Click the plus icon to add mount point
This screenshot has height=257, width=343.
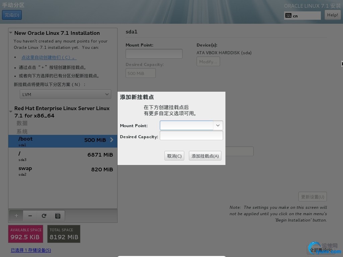[x=16, y=216]
